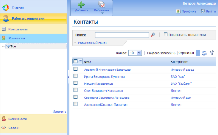The height and width of the screenshot is (135, 218).
Task: Enable Показывать только мои checkbox
Action: tap(166, 35)
